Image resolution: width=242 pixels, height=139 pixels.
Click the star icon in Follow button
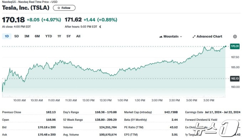59,8
